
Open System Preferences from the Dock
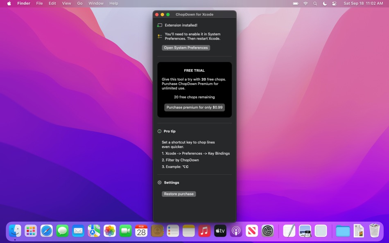[268, 231]
